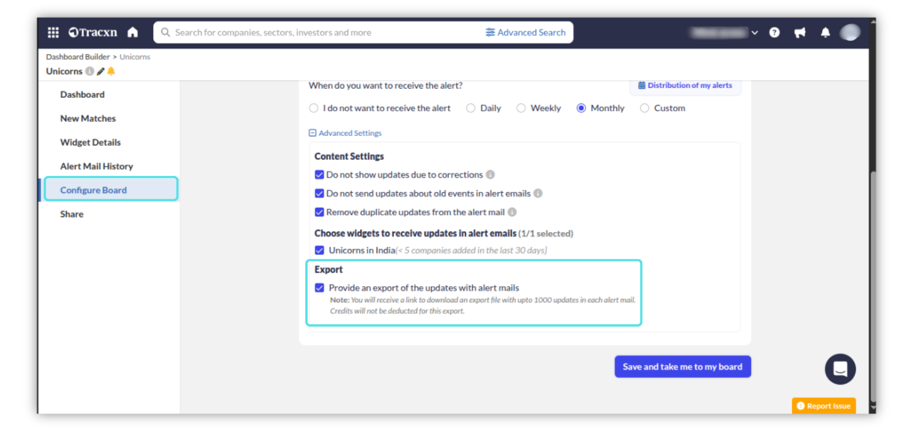Select the Weekly alert frequency
Viewport: 913px width, 436px height.
click(x=521, y=108)
